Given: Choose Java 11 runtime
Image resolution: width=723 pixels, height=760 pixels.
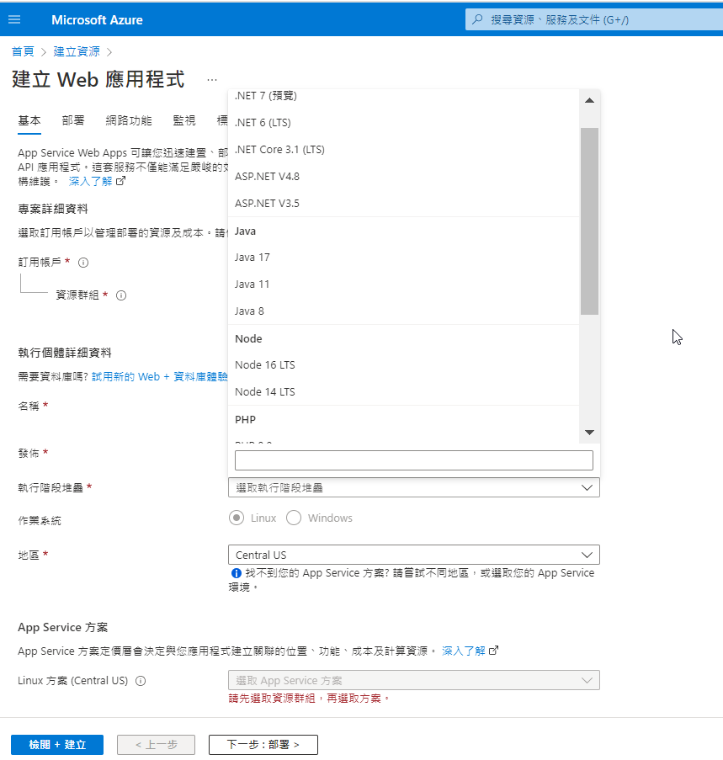Looking at the screenshot, I should [x=403, y=284].
